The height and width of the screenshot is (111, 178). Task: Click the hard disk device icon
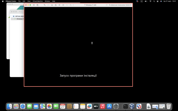pyautogui.click(x=52, y=5)
